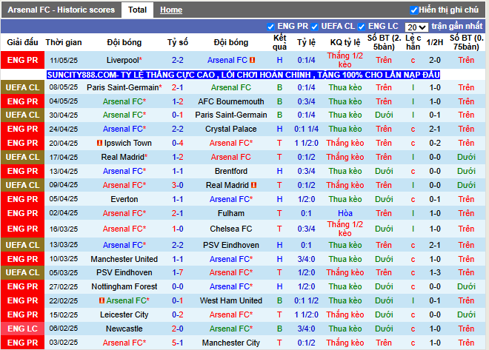Uncheck the ENG LC league filter
Viewport: 489px width, 350px height.
point(362,27)
